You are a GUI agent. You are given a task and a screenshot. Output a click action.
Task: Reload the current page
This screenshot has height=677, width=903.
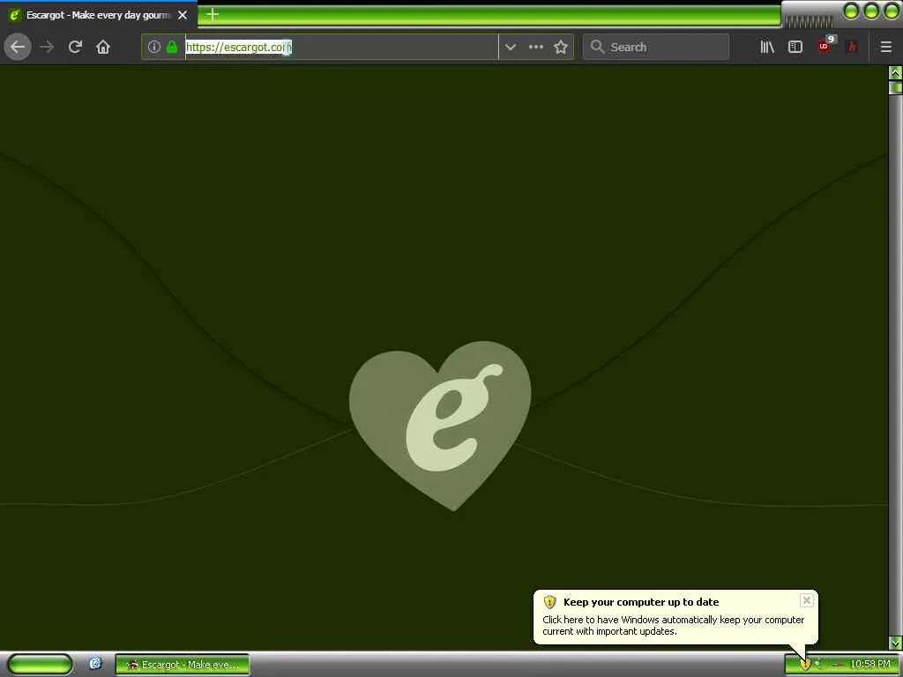click(75, 47)
